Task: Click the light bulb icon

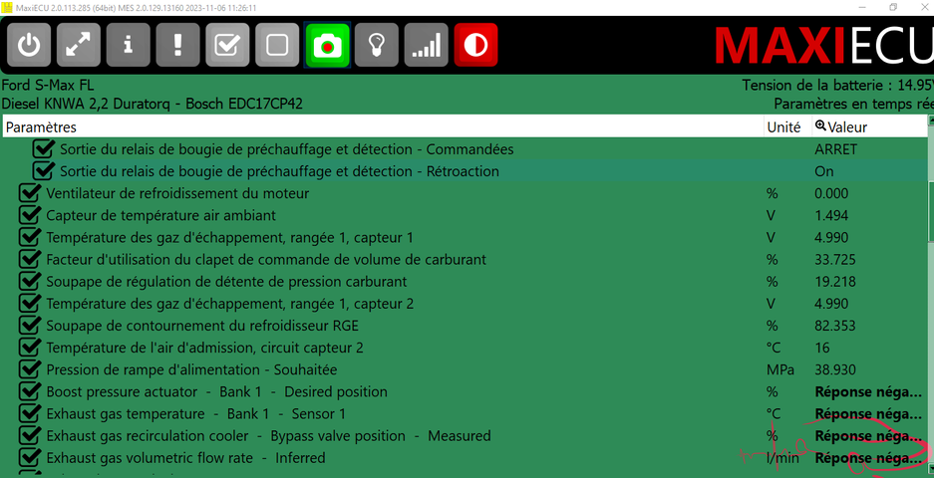Action: [x=377, y=45]
